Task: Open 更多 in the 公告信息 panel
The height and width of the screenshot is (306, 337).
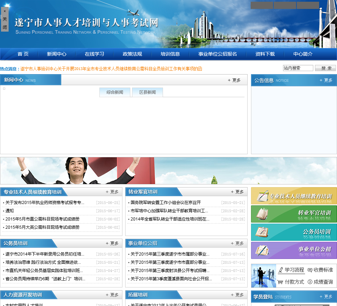Action: point(326,80)
